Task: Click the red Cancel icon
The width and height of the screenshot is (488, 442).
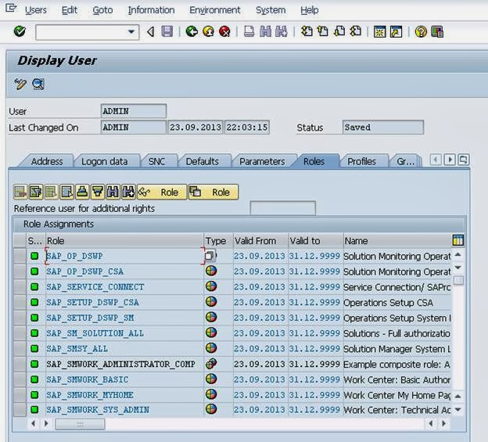Action: (224, 31)
